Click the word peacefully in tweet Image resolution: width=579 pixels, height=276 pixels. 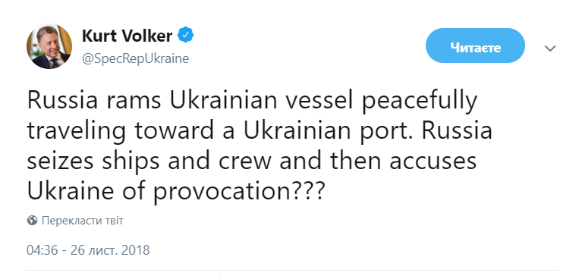pos(420,102)
